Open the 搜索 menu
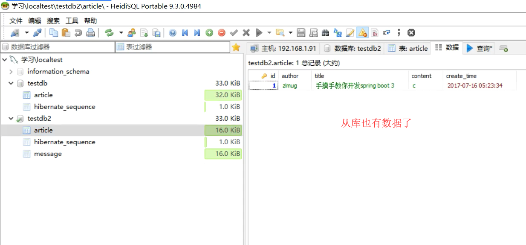The height and width of the screenshot is (245, 526). (53, 21)
